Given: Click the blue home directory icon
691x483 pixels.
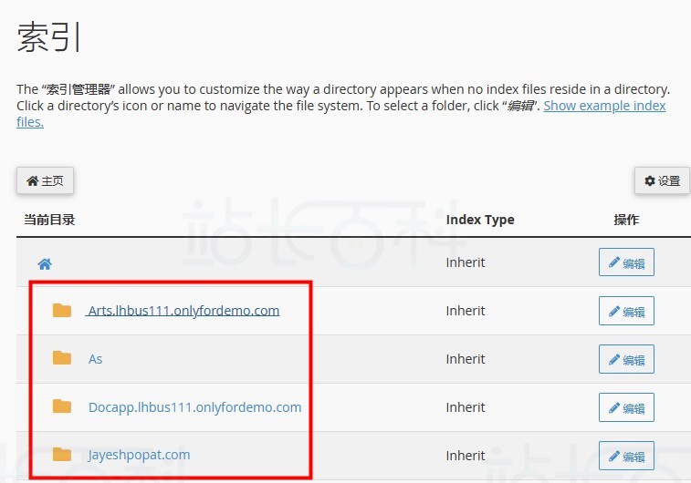Looking at the screenshot, I should (45, 264).
